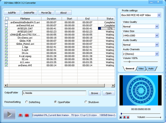The width and height of the screenshot is (166, 123).
Task: Expand the Audio Quality dropdown
Action: 157,44
